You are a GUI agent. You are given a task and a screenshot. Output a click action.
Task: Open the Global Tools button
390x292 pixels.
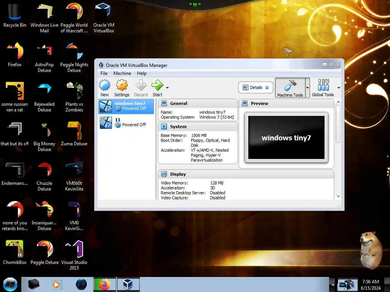[323, 88]
